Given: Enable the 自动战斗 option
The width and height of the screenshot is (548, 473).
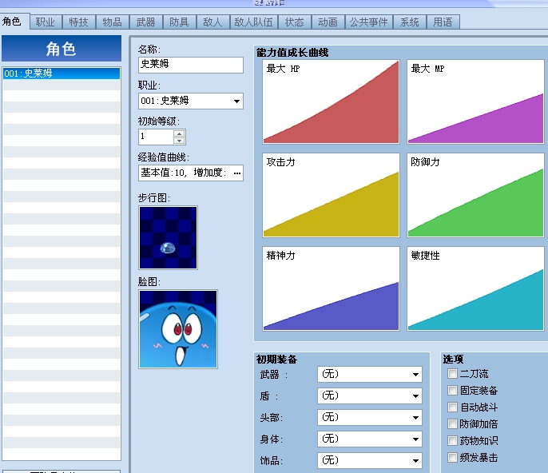Looking at the screenshot, I should coord(452,407).
